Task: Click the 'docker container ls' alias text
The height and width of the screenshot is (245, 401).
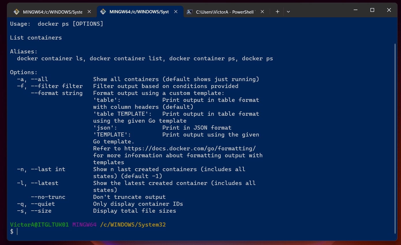Action: coord(50,58)
